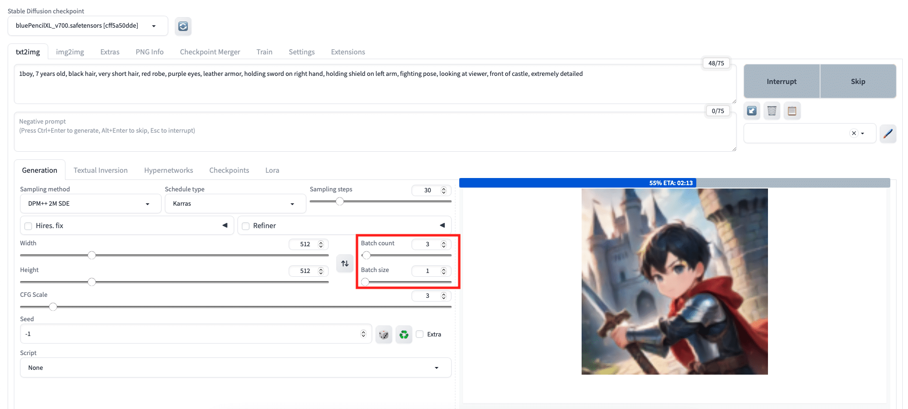
Task: Switch to the img2img tab
Action: point(70,52)
